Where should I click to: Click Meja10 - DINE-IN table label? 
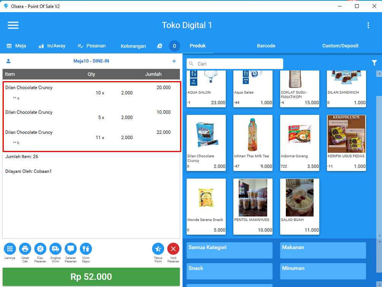(91, 61)
